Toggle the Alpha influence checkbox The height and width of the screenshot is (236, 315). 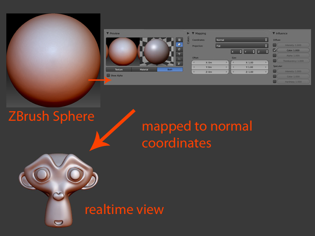click(x=274, y=55)
